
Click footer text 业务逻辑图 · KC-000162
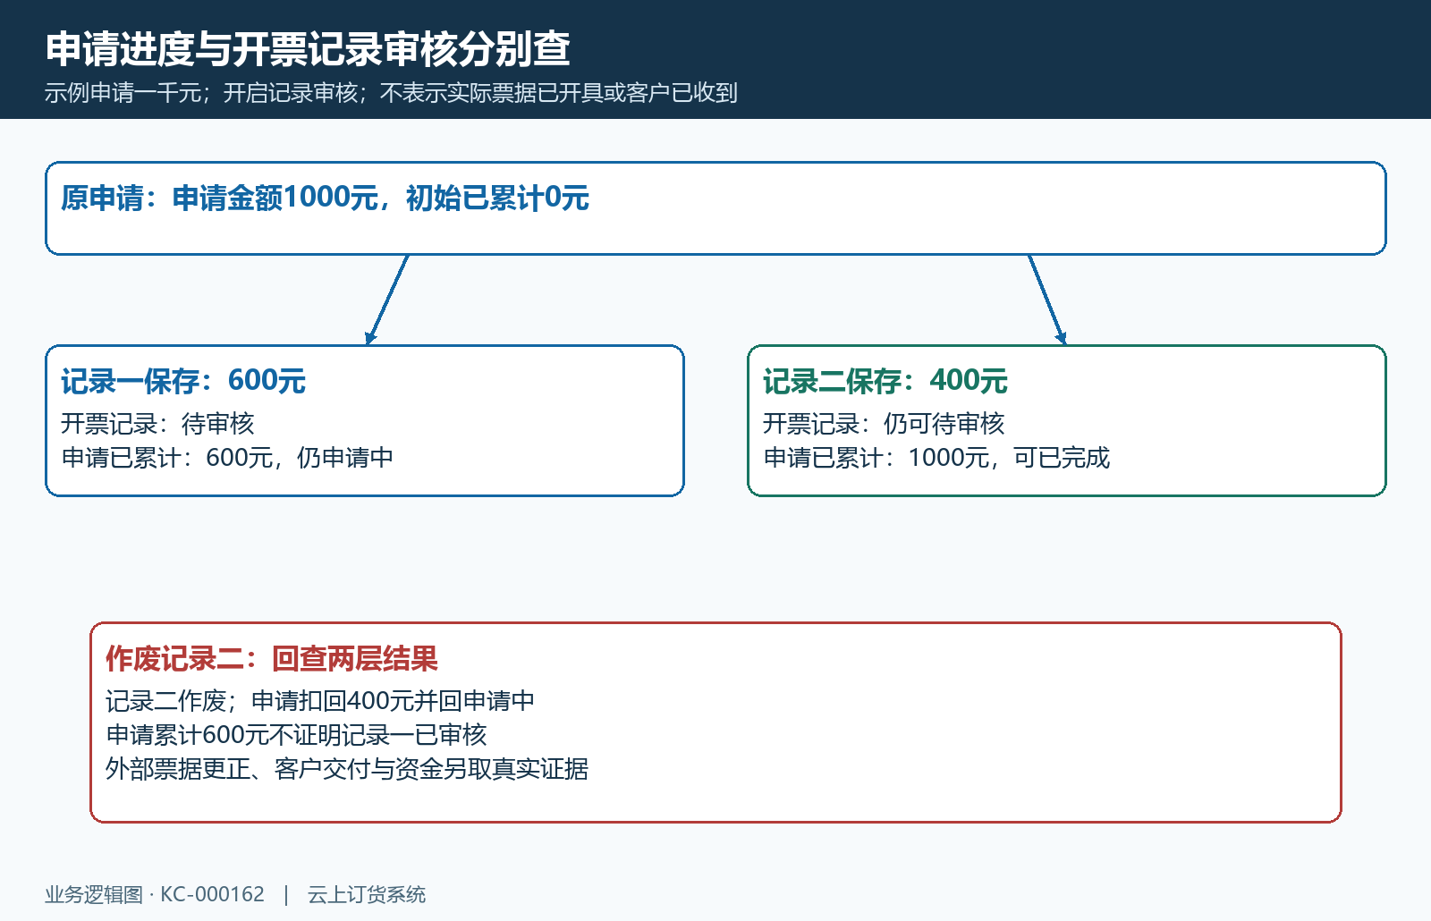click(x=155, y=894)
